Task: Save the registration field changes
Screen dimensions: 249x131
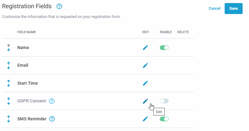Action: click(x=233, y=9)
